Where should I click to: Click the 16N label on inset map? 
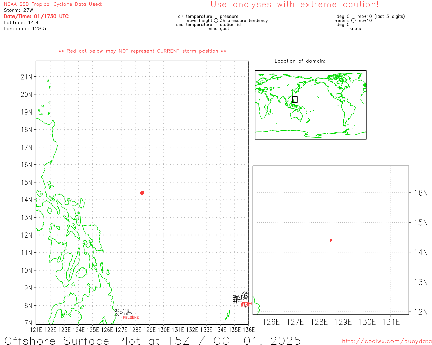421,193
